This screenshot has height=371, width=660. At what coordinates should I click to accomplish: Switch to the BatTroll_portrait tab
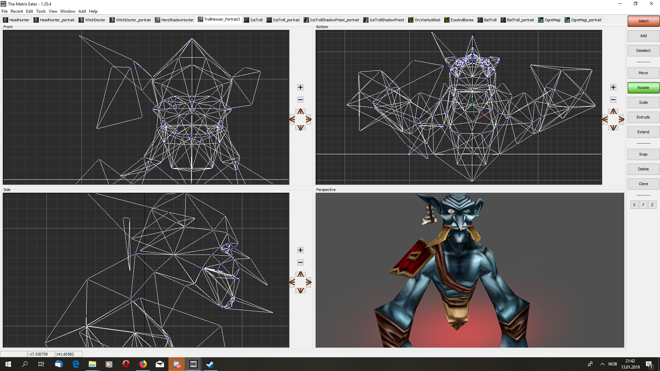[517, 20]
